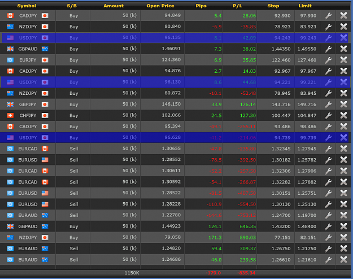Open the modify wrench for EURAUD opened at 1.24686
The image size is (353, 279).
coord(328,260)
